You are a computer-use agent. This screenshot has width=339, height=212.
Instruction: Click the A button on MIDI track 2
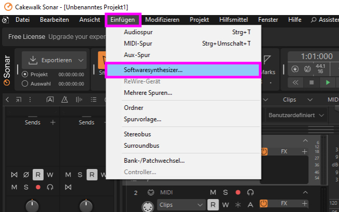(x=250, y=205)
